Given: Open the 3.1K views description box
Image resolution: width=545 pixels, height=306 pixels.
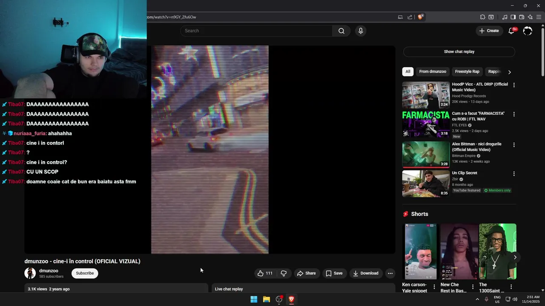Looking at the screenshot, I should pos(116,289).
